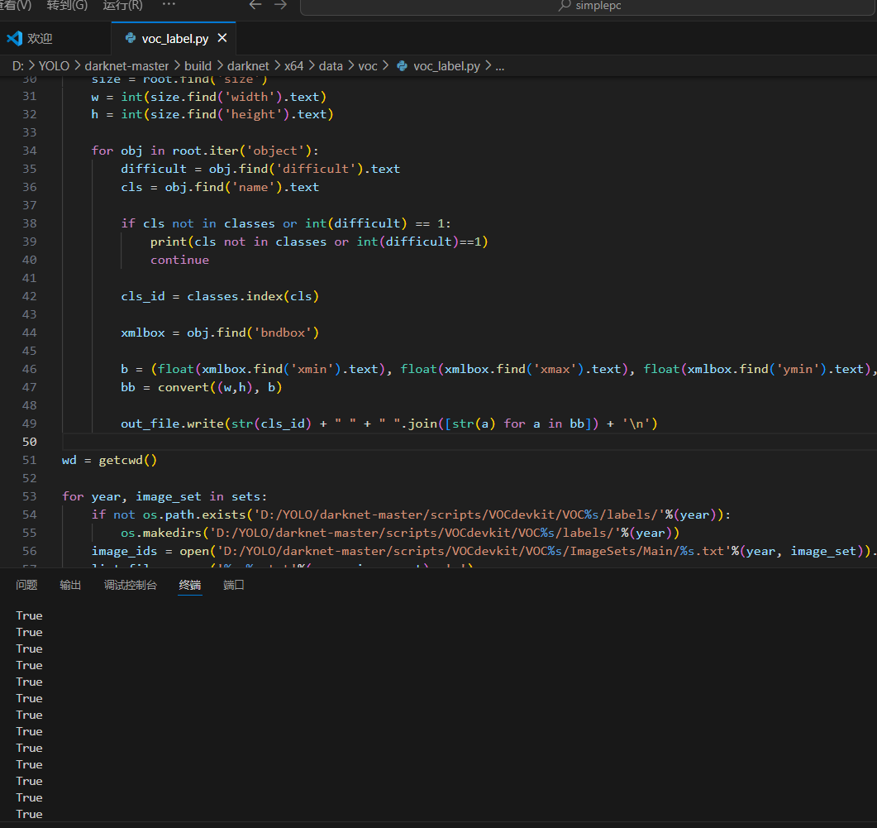Close the voc_label.py tab

pos(222,38)
